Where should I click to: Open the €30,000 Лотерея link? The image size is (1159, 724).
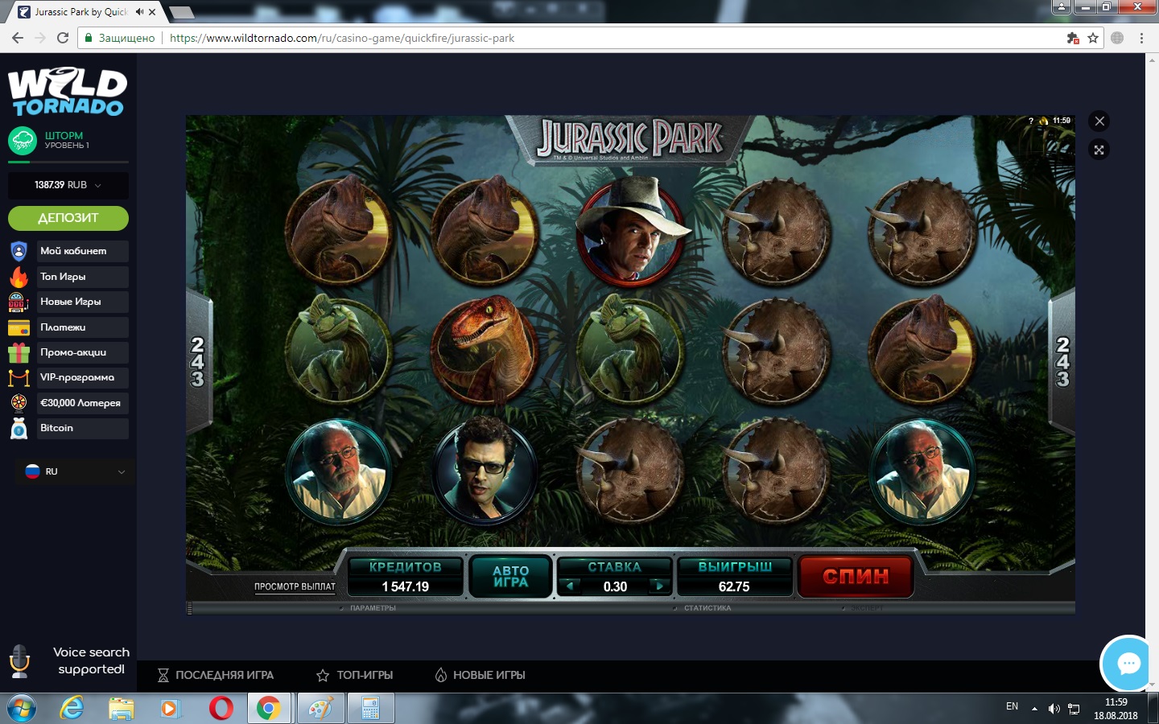coord(83,403)
